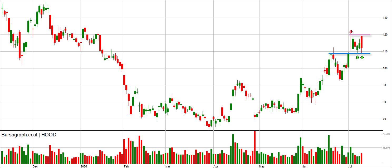Click the 80 price axis label
The height and width of the screenshot is (168, 392).
384,102
